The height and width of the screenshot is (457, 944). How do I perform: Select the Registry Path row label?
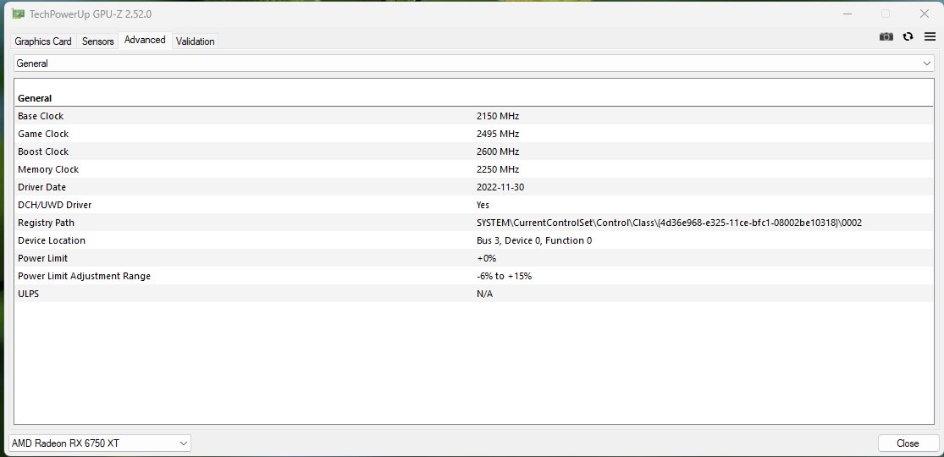pyautogui.click(x=47, y=223)
